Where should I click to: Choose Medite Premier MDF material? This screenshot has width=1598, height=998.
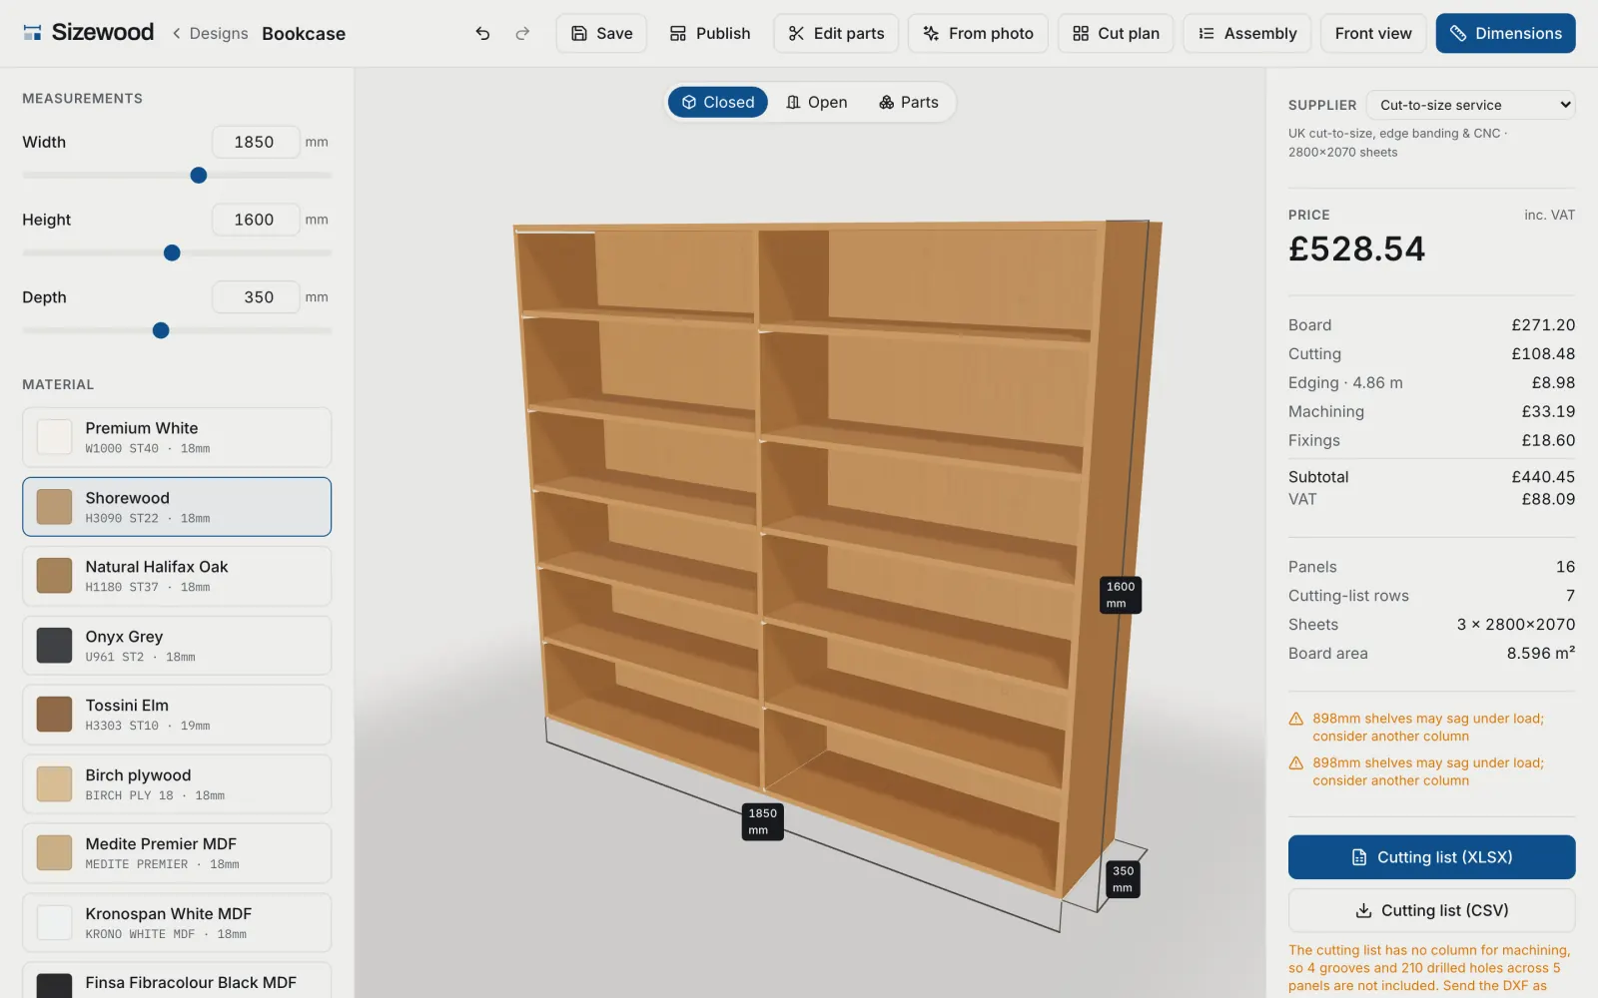(177, 853)
